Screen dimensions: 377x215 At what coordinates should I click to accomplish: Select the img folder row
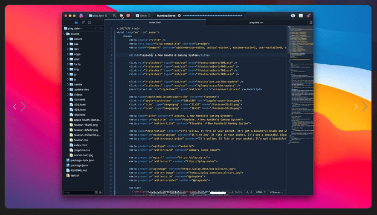[83, 69]
